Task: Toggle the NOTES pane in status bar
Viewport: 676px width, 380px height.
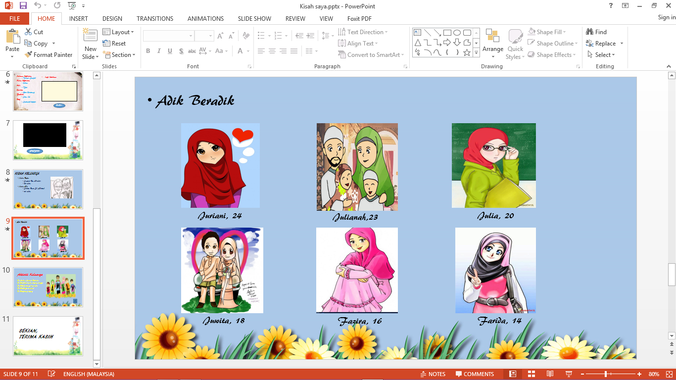Action: coord(433,374)
